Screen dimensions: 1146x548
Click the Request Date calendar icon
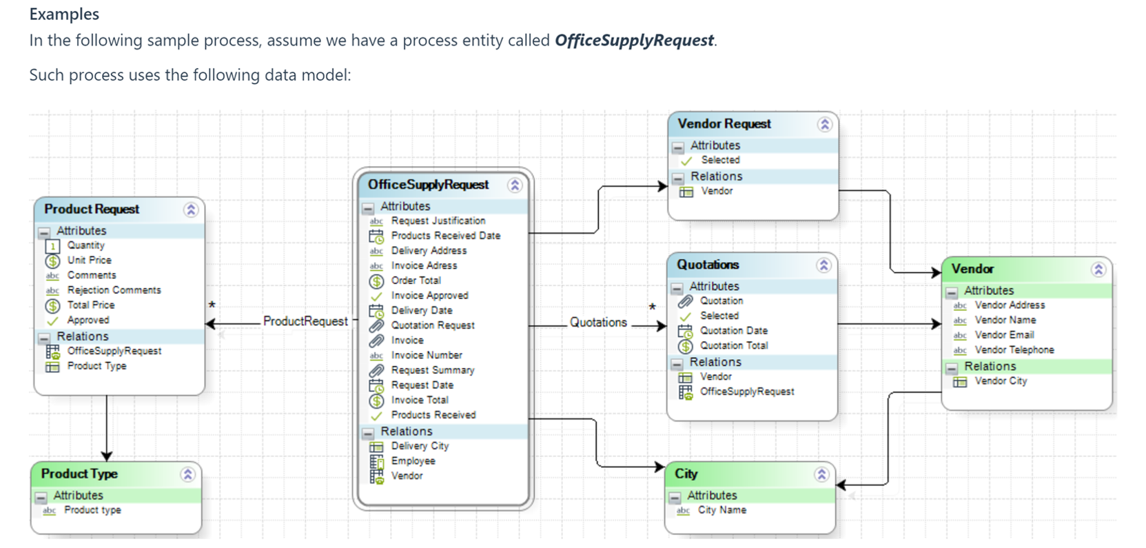376,386
